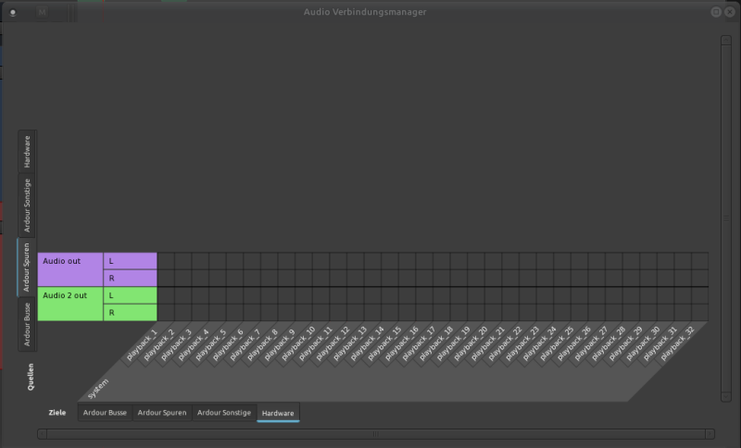
Task: Open the window menu icon in title bar
Action: click(12, 11)
